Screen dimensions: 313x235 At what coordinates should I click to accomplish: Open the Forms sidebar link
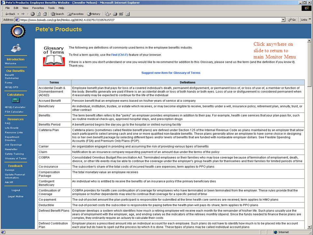point(8,83)
